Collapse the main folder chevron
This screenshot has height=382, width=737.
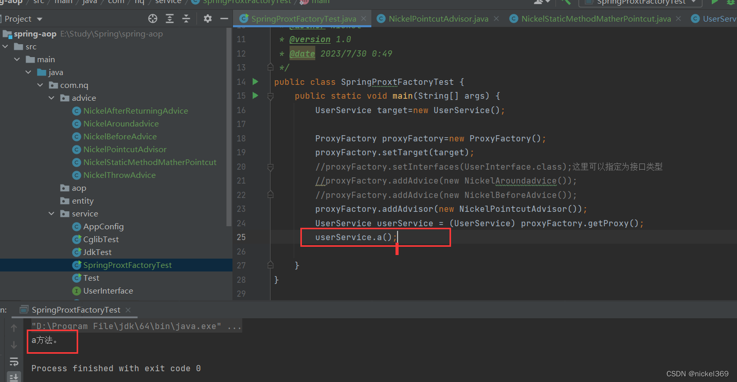pos(17,59)
